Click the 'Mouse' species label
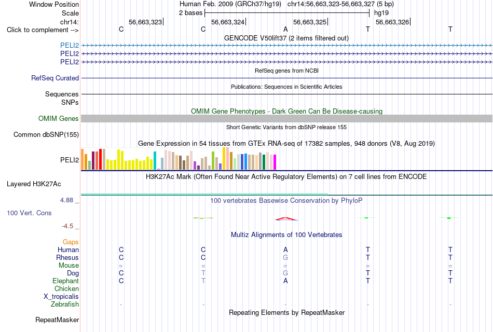The width and height of the screenshot is (493, 332). pyautogui.click(x=69, y=266)
